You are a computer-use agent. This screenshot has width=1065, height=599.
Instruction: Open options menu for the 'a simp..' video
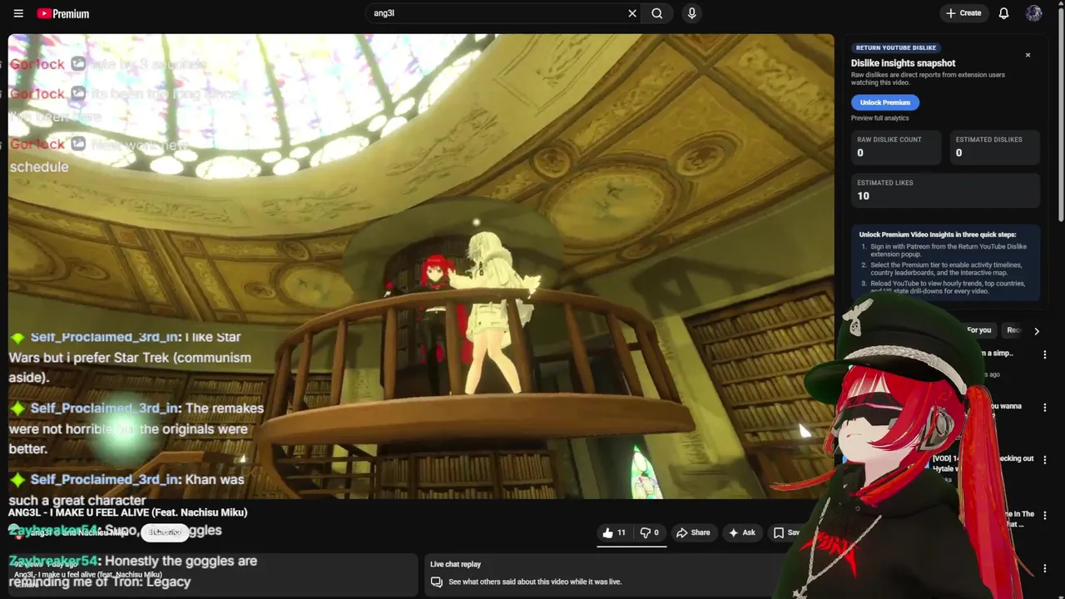[1045, 354]
